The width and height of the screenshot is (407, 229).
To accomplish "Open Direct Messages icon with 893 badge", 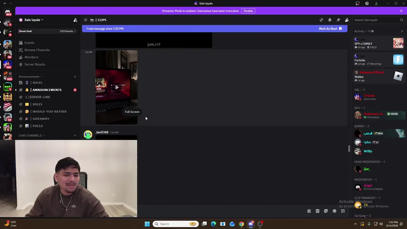I will (8, 12).
